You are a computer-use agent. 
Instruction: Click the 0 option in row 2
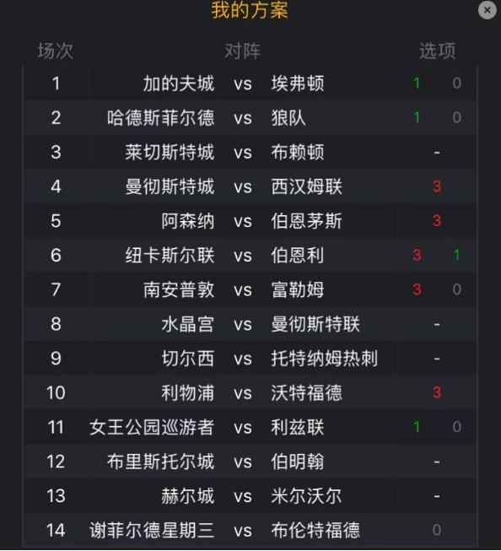coord(456,118)
